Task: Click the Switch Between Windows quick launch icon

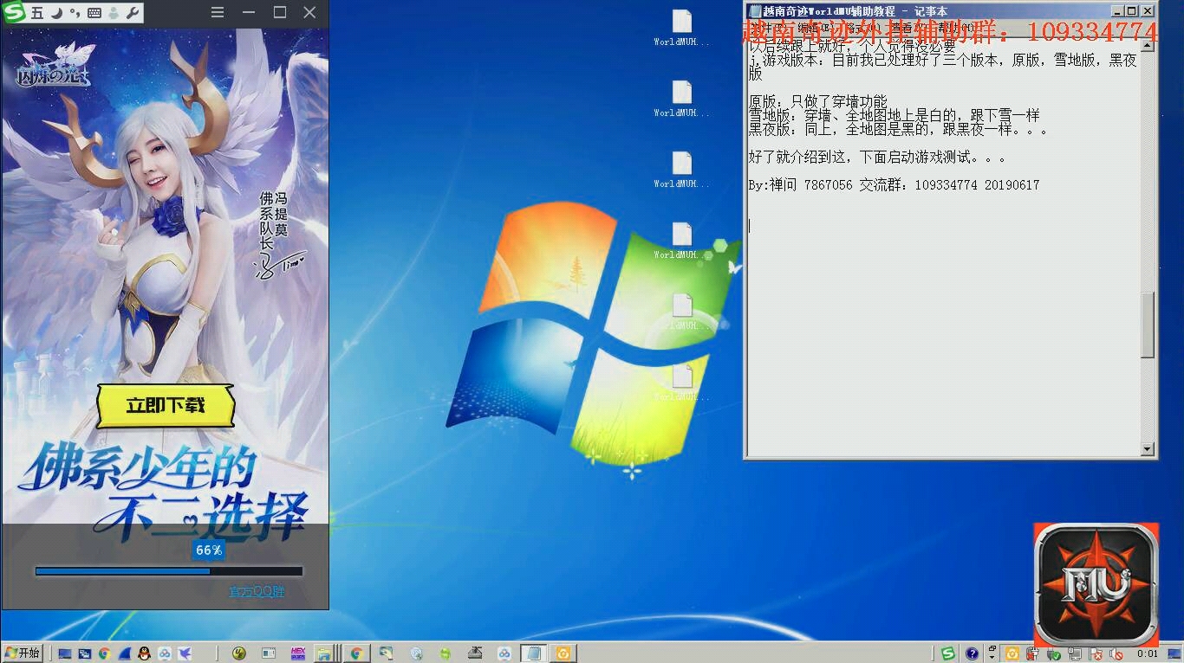Action: pos(84,653)
